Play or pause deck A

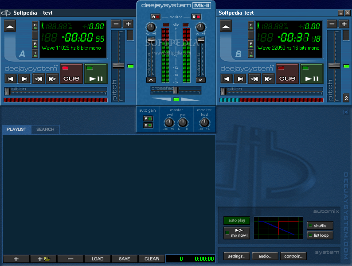coord(96,74)
